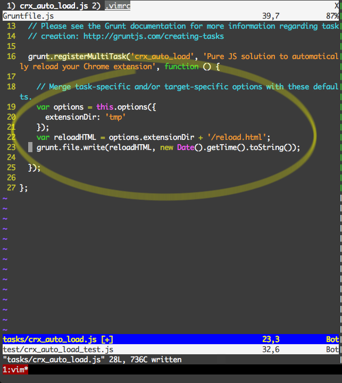The image size is (342, 383).
Task: Click the word registerMultiTask
Action: [90, 56]
